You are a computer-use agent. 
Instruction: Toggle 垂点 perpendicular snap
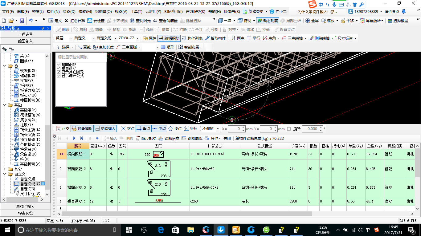pos(143,129)
